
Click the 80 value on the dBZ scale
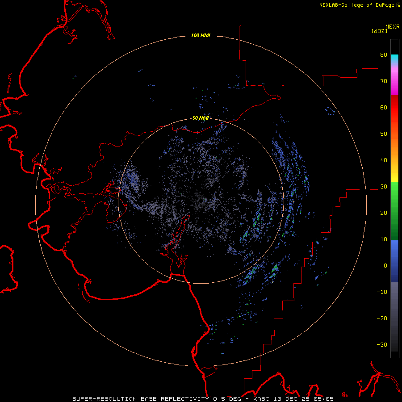pos(384,55)
